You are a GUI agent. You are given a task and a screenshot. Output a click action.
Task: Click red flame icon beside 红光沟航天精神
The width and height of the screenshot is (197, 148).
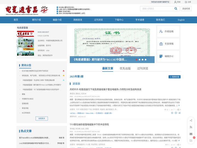63,71
